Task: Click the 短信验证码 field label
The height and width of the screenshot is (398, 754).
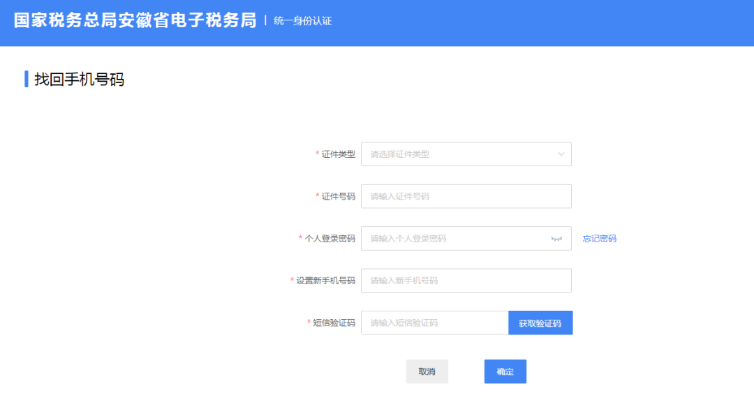Action: [x=334, y=323]
